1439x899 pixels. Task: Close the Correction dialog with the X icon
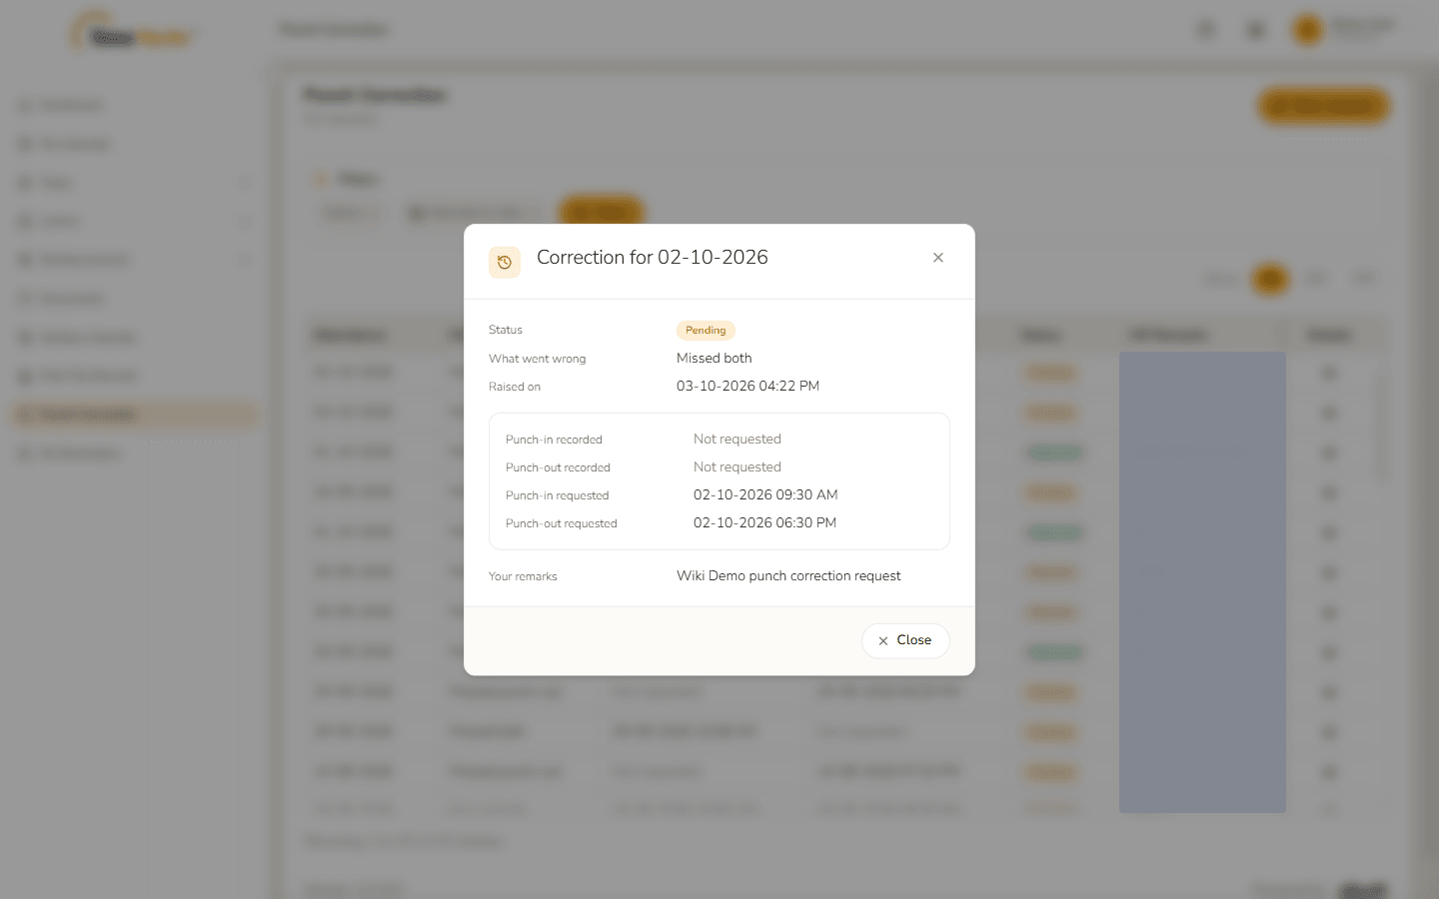(937, 258)
